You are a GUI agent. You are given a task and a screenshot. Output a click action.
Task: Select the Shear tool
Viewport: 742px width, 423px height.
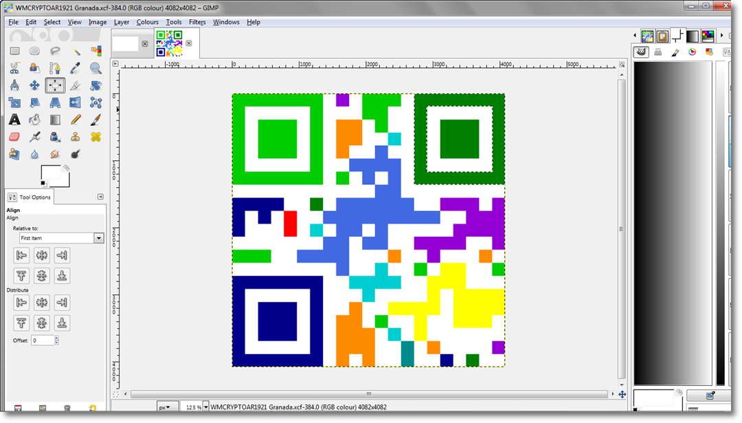[x=34, y=102]
